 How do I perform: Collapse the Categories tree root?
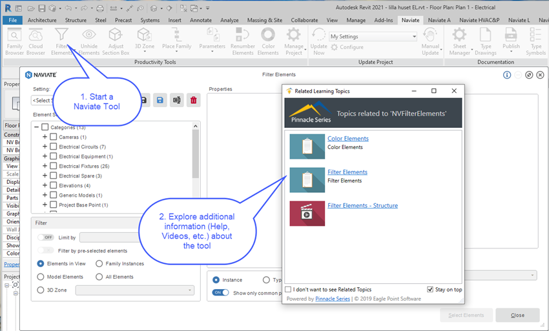36,127
